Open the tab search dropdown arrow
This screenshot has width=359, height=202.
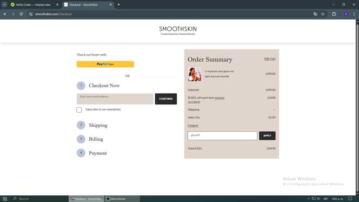tap(4, 4)
